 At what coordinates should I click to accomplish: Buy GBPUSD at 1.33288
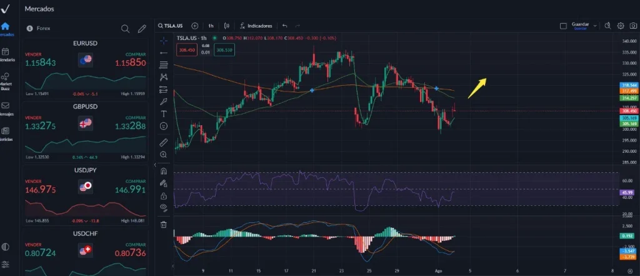click(130, 126)
